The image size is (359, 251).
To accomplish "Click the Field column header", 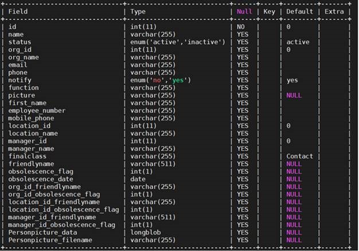I will click(18, 11).
